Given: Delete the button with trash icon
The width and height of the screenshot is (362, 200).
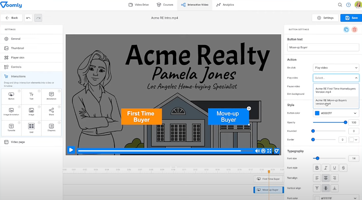Looking at the screenshot, I should [354, 29].
